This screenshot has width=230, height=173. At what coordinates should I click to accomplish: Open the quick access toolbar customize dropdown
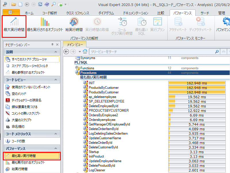pos(65,5)
